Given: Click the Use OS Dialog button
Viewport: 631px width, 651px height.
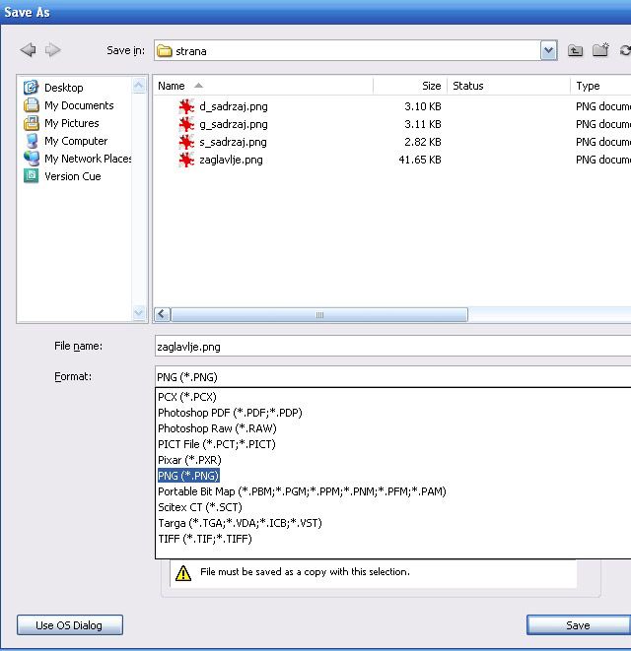Looking at the screenshot, I should [71, 625].
